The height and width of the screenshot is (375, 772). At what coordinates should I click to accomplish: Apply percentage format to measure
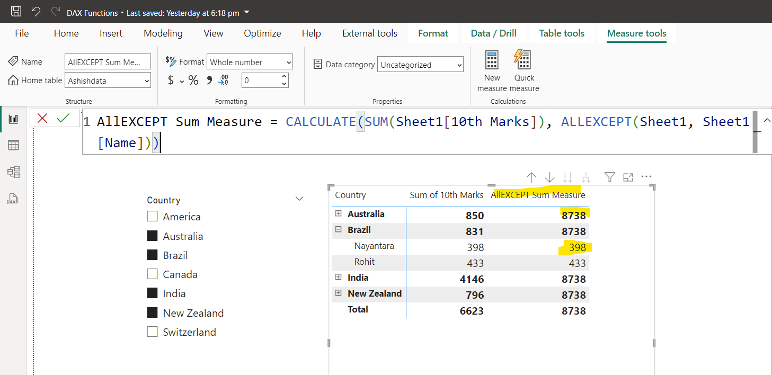[193, 81]
